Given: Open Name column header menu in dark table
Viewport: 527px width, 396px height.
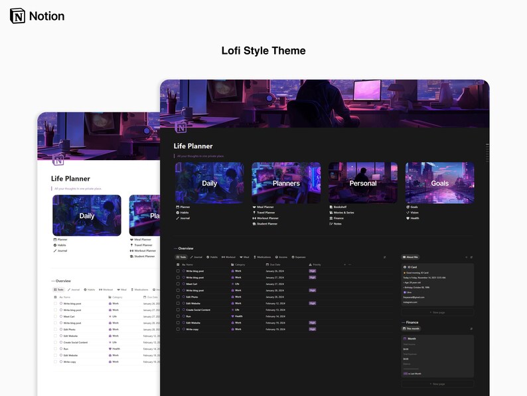Looking at the screenshot, I should pyautogui.click(x=188, y=265).
